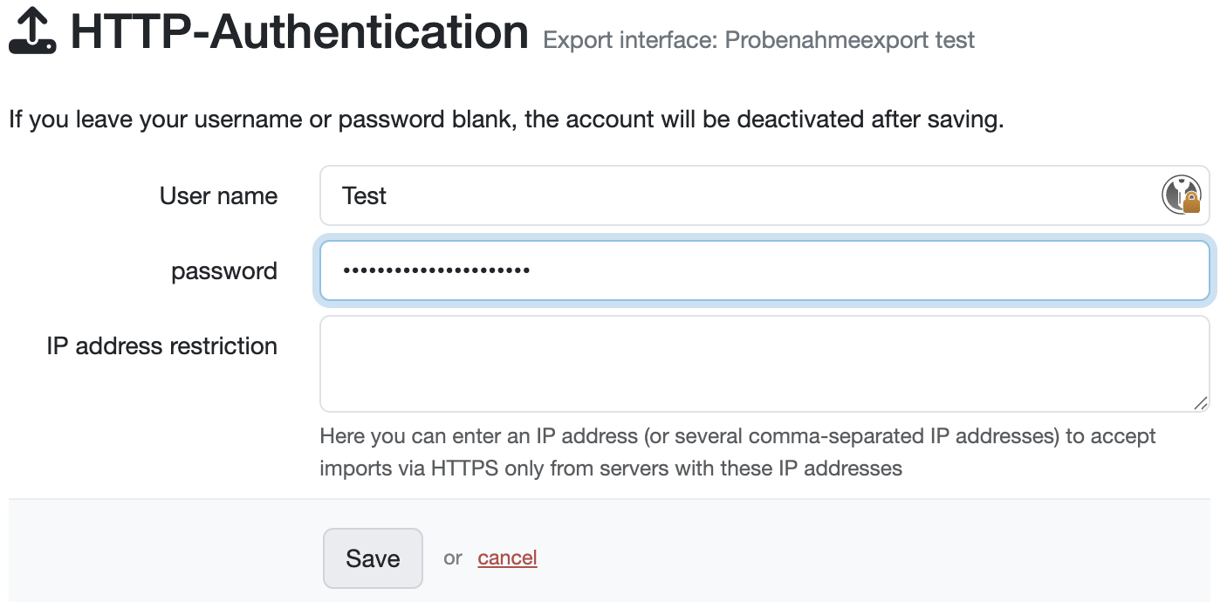Click the "Here you can enter an IP address" hint
1227x602 pixels.
(737, 436)
